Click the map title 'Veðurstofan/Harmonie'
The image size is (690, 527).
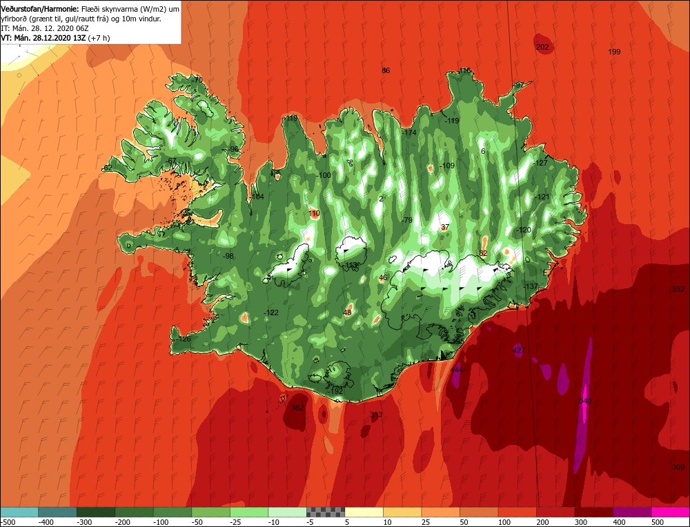coord(40,9)
